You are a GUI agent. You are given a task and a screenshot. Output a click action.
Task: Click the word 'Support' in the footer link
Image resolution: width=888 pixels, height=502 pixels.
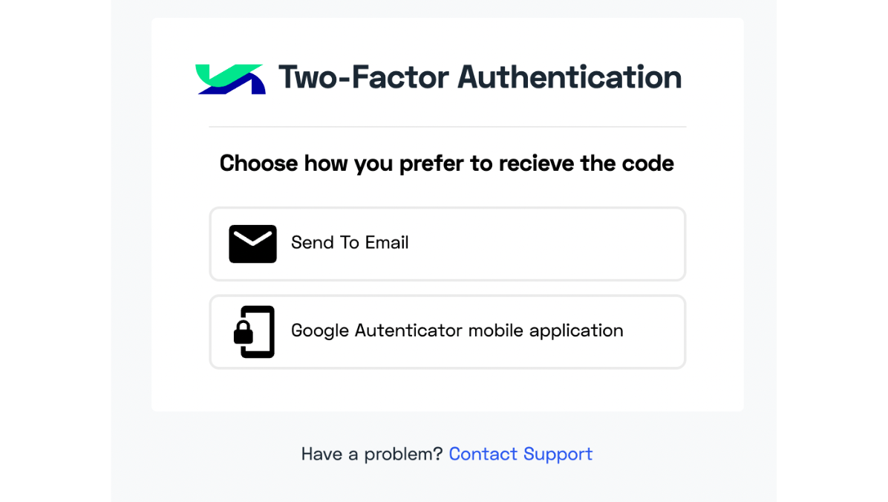tap(558, 454)
